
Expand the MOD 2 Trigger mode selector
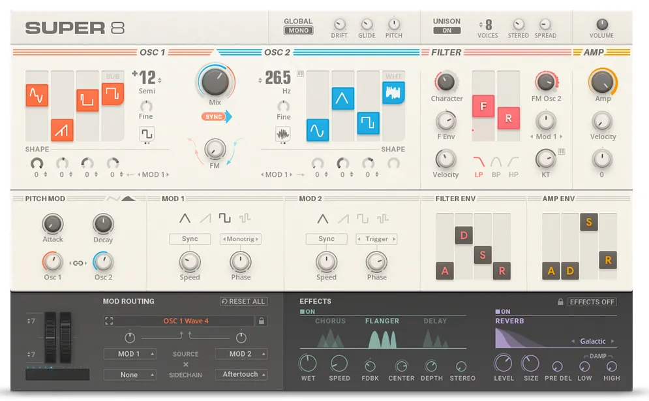pos(377,239)
